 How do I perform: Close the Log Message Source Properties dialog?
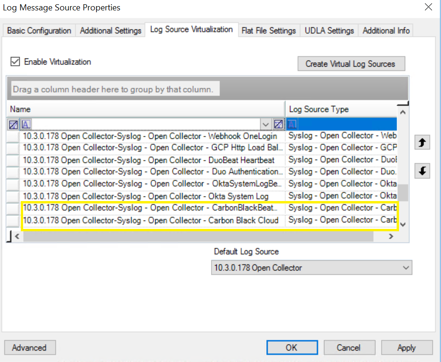[428, 7]
